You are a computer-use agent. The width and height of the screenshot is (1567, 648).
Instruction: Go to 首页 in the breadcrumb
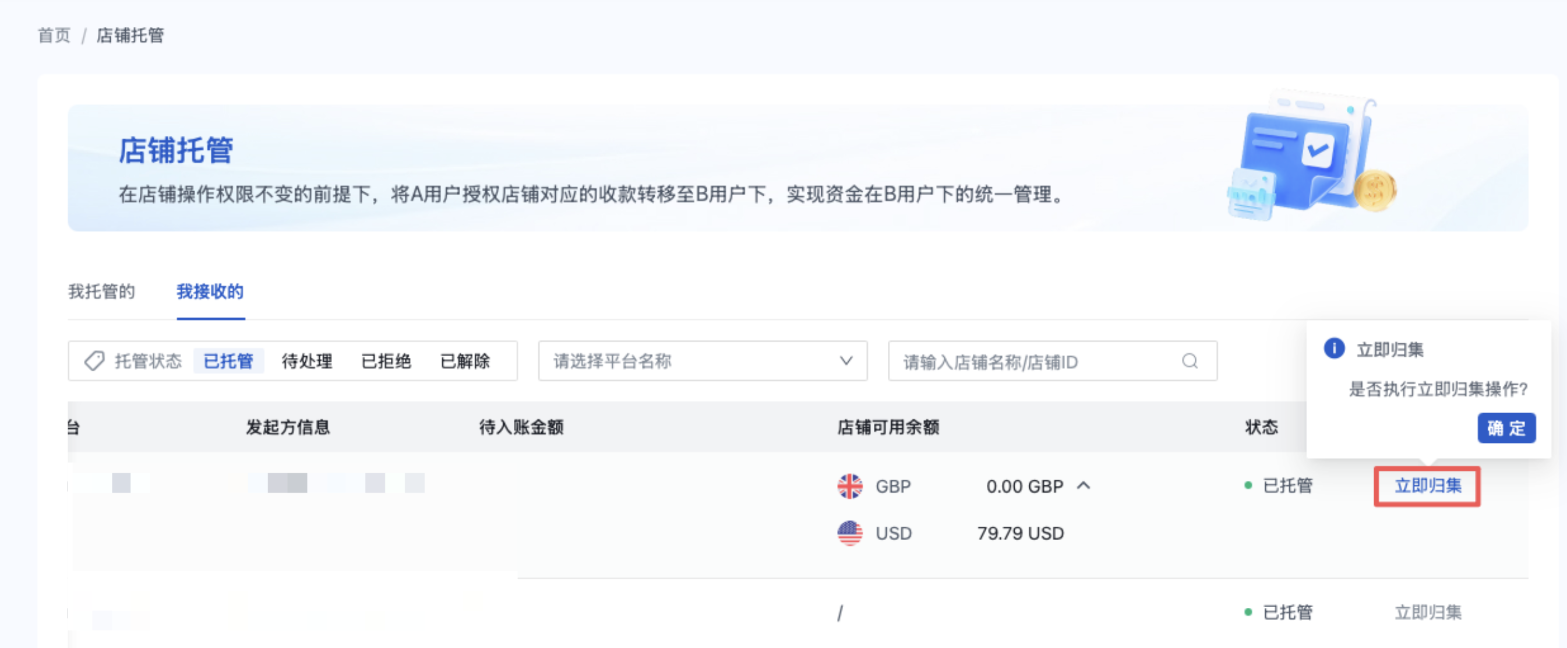tap(54, 36)
